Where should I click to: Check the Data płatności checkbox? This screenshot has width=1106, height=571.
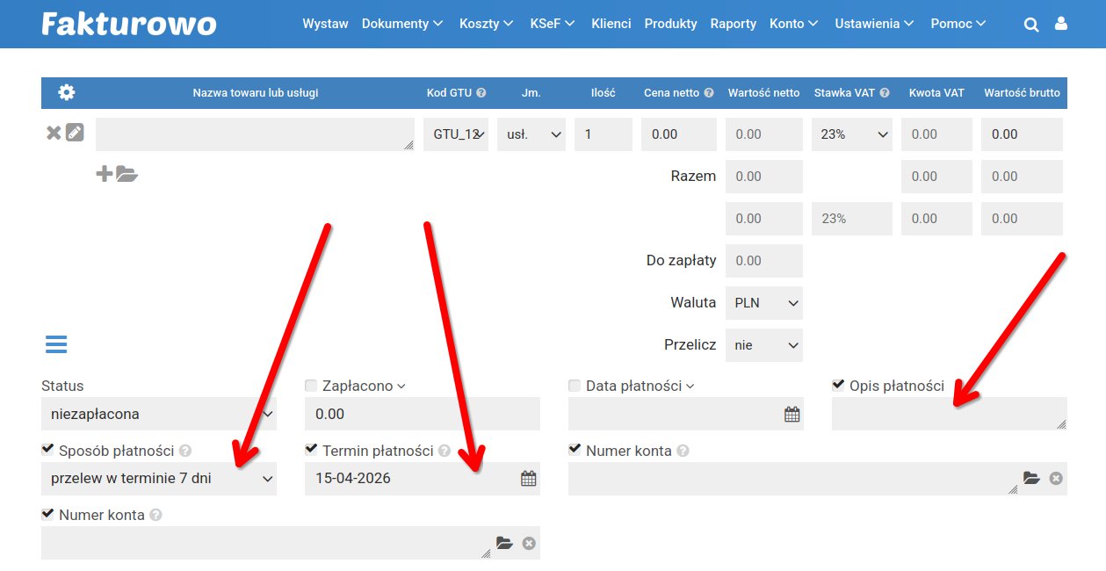click(574, 385)
